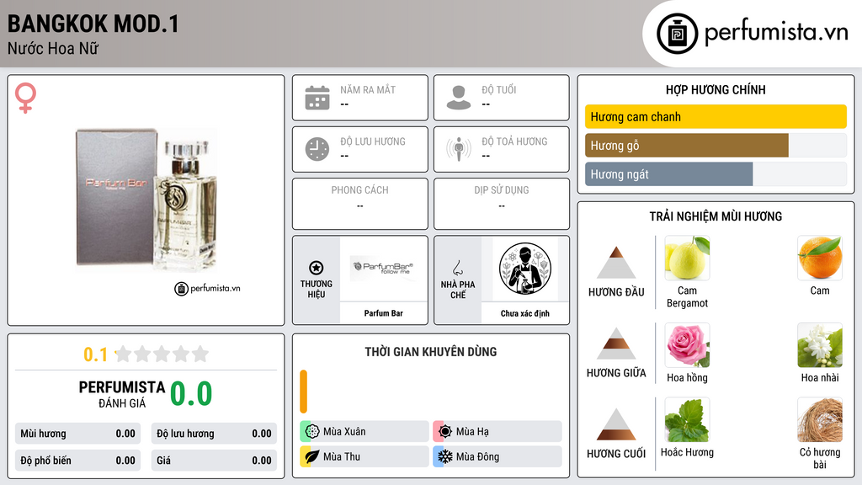The height and width of the screenshot is (485, 862).
Task: Click the Hương giữa pyramid icon
Action: tap(616, 344)
